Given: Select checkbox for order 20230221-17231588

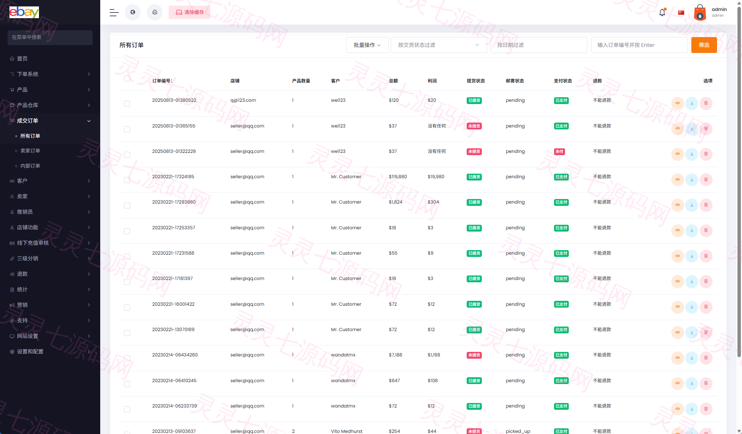Looking at the screenshot, I should click(127, 257).
